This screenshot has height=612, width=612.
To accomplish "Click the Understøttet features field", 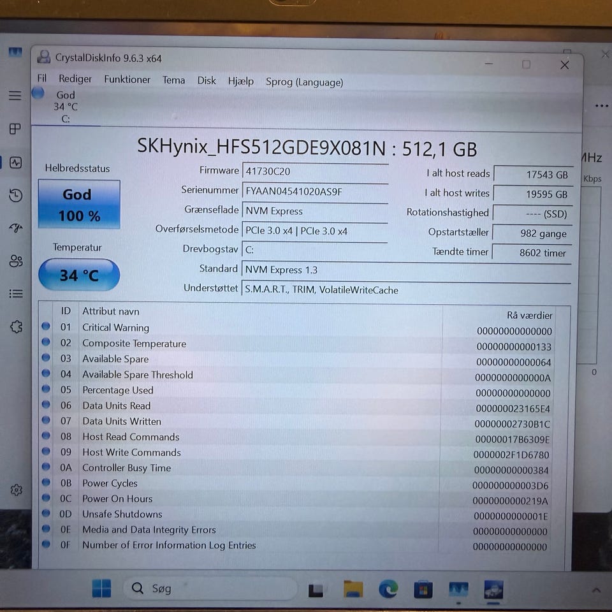I will (406, 289).
